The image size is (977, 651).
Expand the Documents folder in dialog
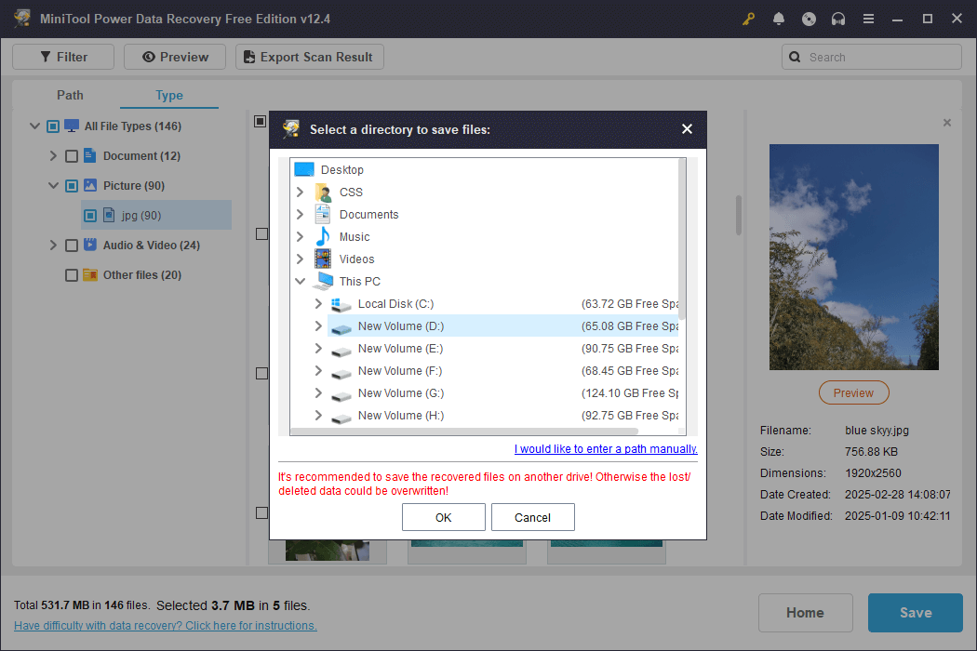pyautogui.click(x=300, y=214)
